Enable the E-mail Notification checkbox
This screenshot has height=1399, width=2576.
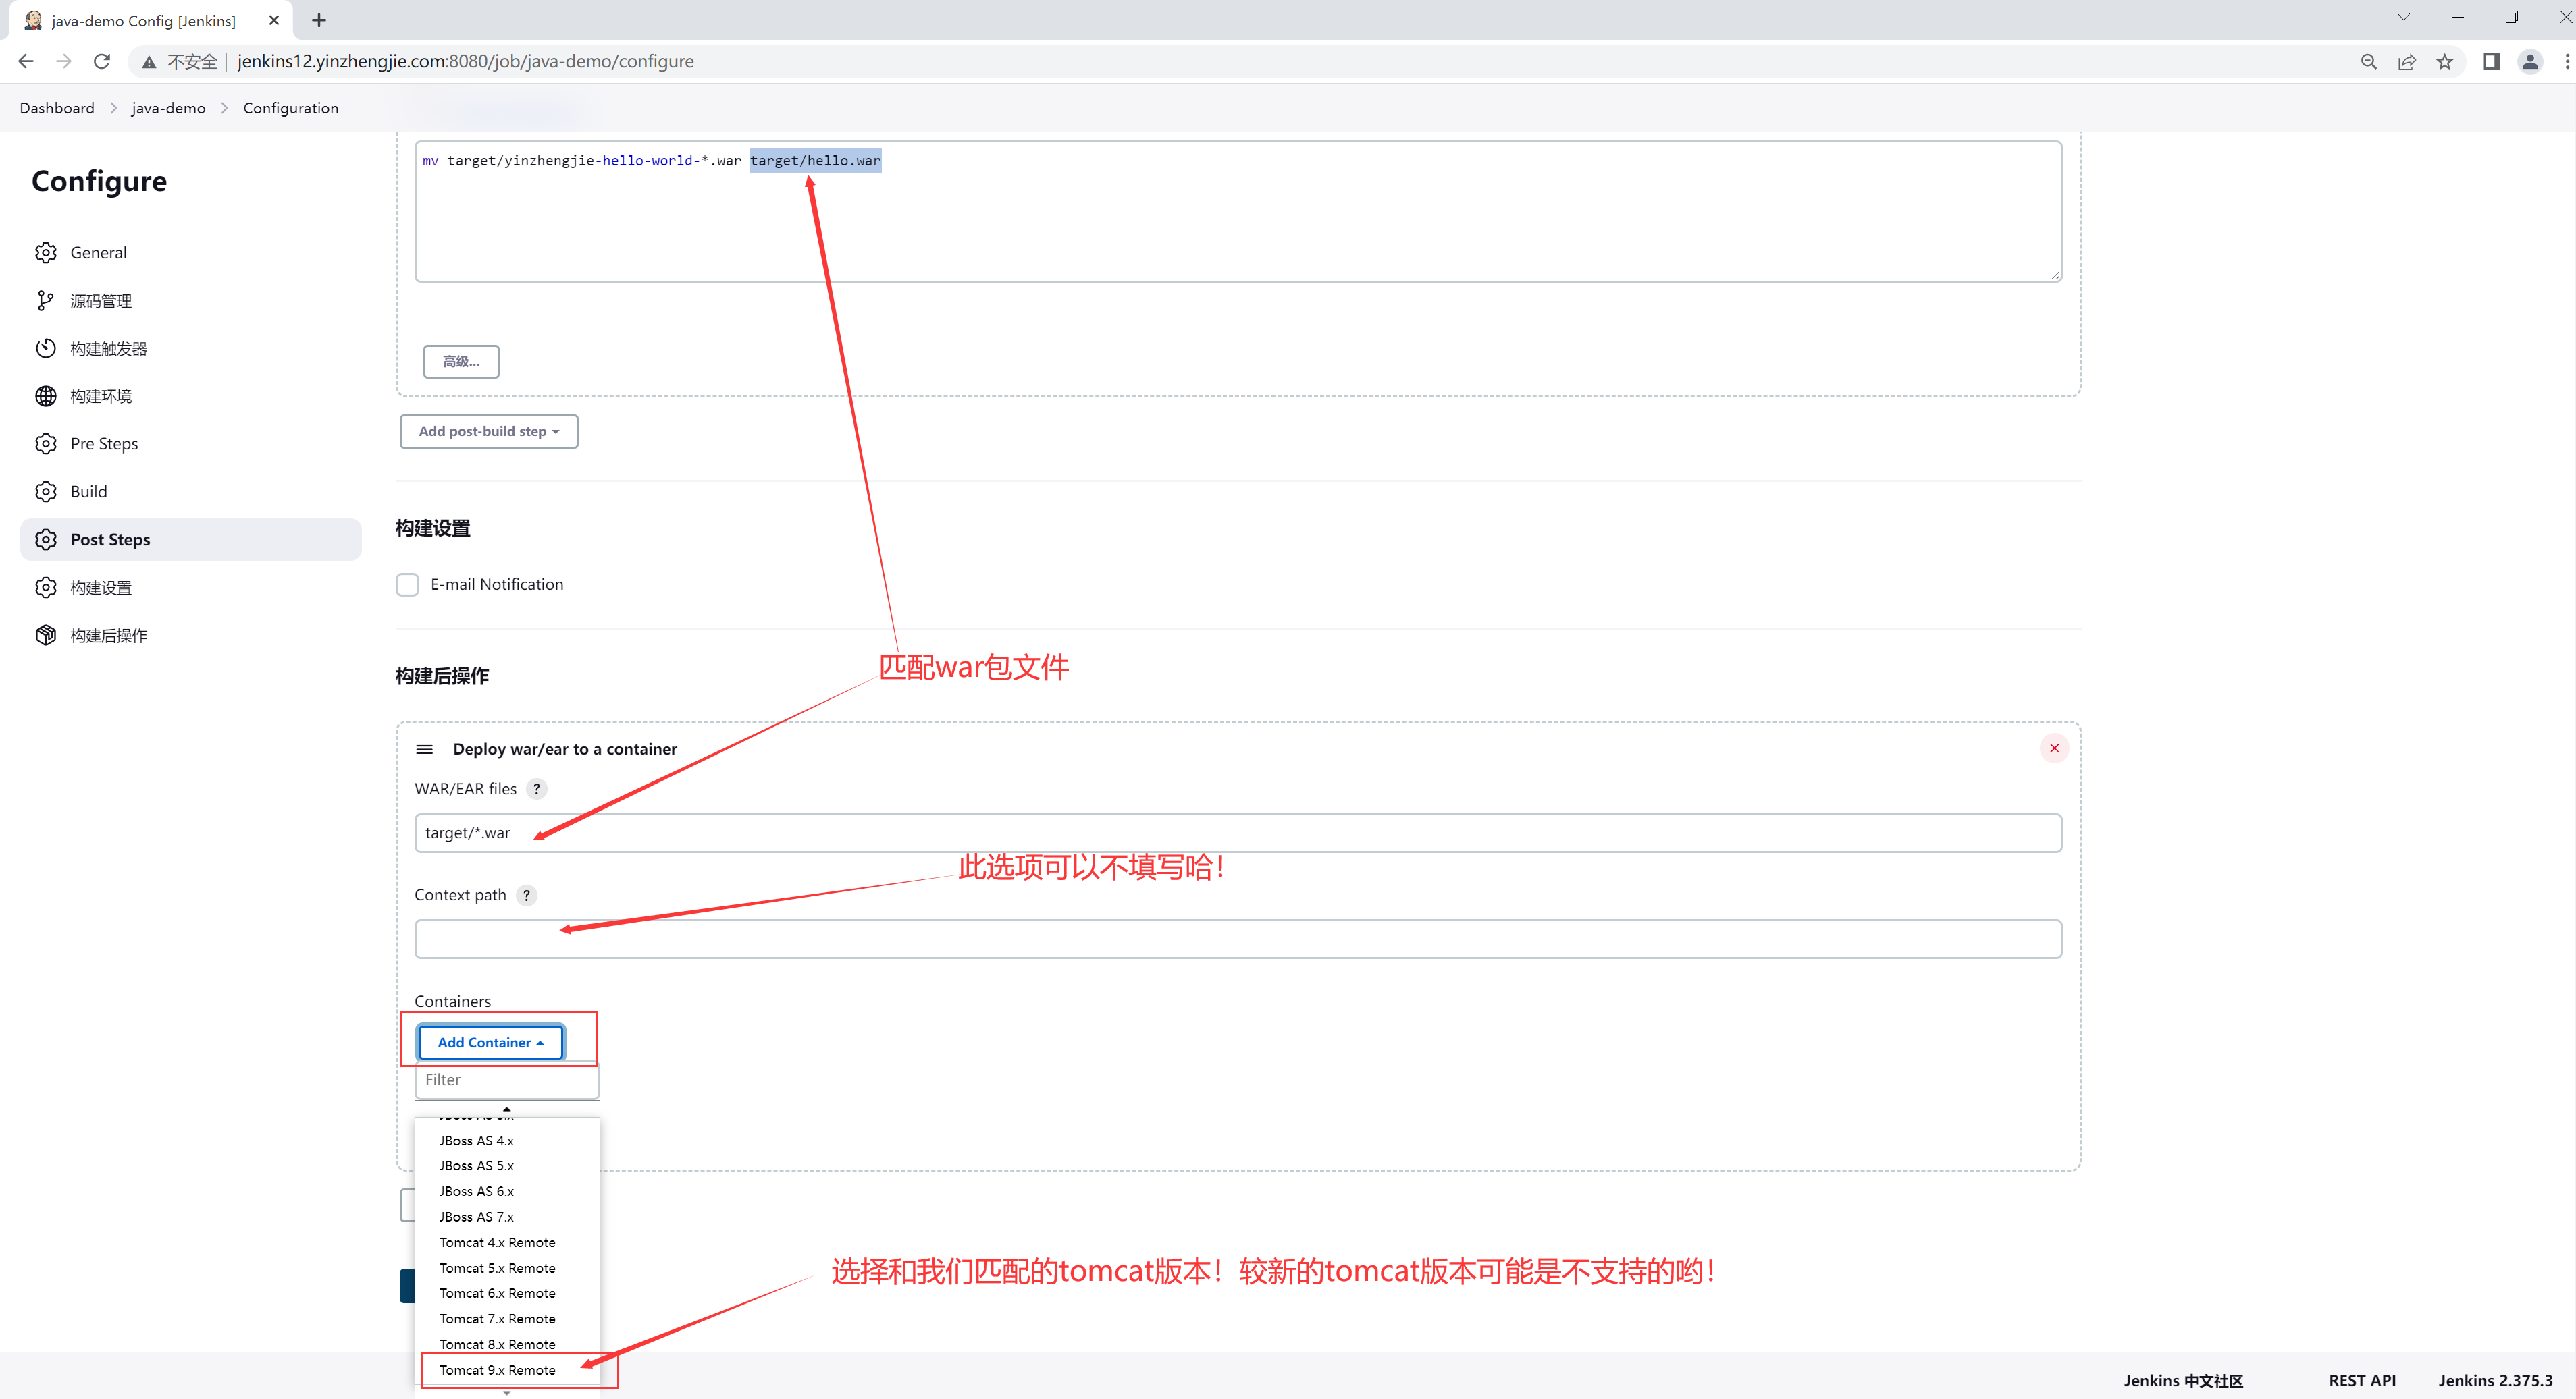click(x=407, y=584)
